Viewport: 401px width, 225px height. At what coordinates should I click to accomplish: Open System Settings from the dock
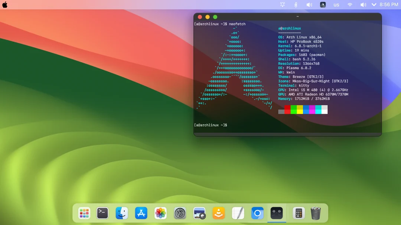pos(180,213)
